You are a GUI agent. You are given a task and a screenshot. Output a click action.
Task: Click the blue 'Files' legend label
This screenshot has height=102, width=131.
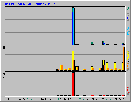pyautogui.click(x=128, y=20)
